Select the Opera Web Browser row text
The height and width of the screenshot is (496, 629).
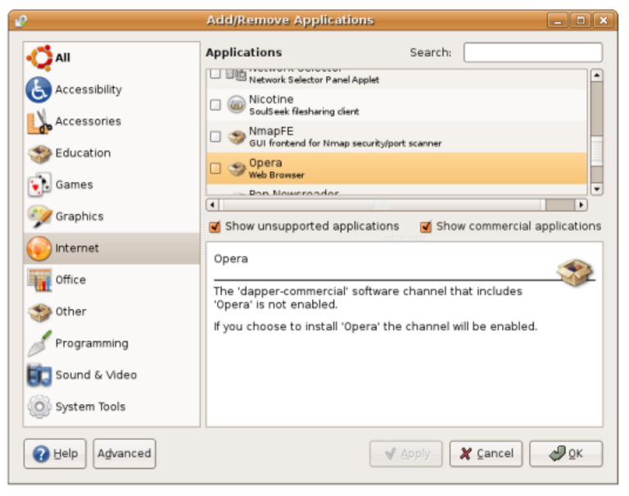(276, 169)
